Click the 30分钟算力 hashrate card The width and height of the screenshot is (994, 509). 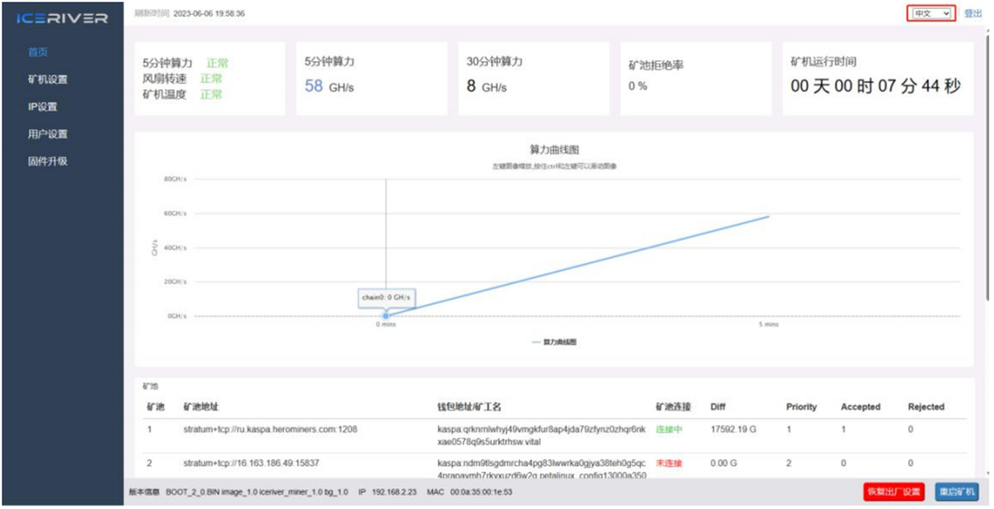(533, 79)
